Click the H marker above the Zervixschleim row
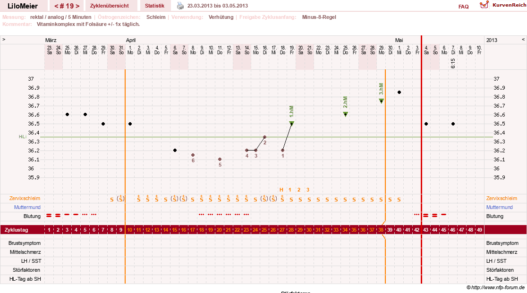The width and height of the screenshot is (527, 293). 281,190
